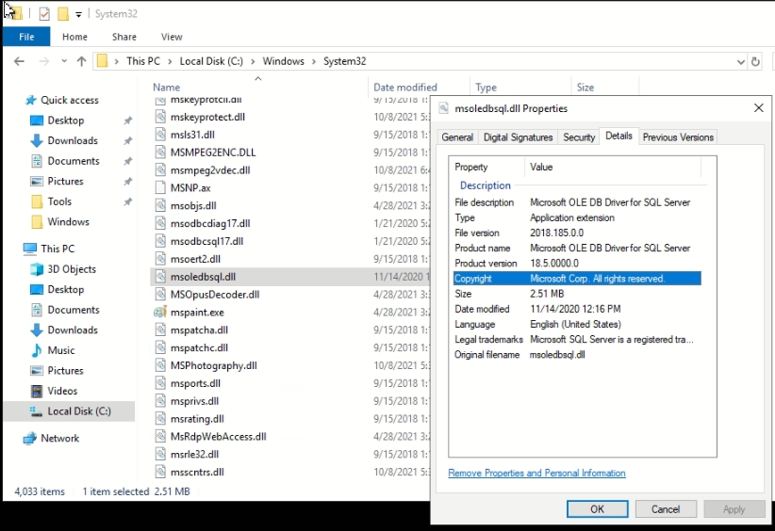The image size is (775, 531).
Task: Open the Security tab in Properties
Action: click(x=579, y=137)
